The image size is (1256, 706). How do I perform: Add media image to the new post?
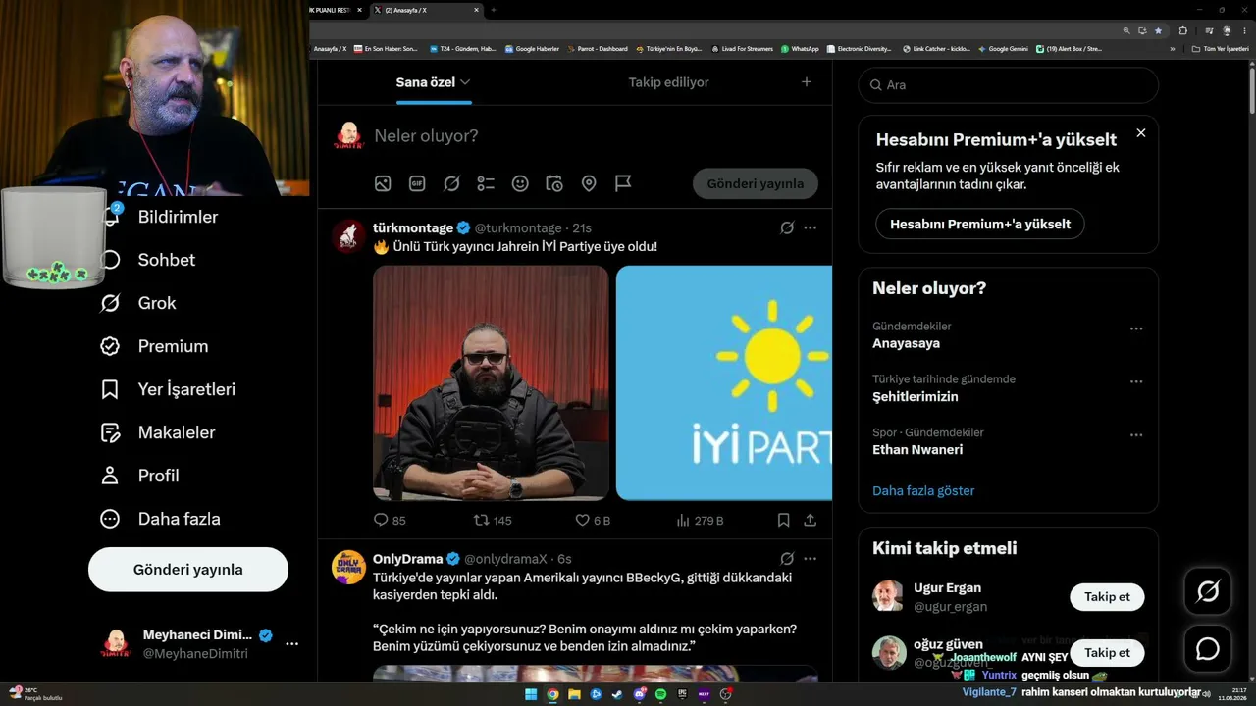tap(383, 183)
